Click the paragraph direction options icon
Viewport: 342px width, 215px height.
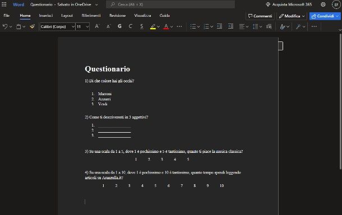269,26
